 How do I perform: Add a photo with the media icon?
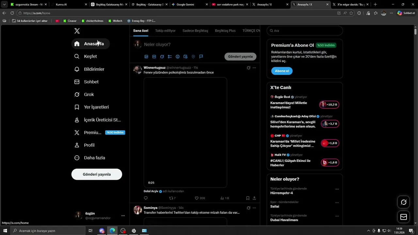click(x=146, y=56)
